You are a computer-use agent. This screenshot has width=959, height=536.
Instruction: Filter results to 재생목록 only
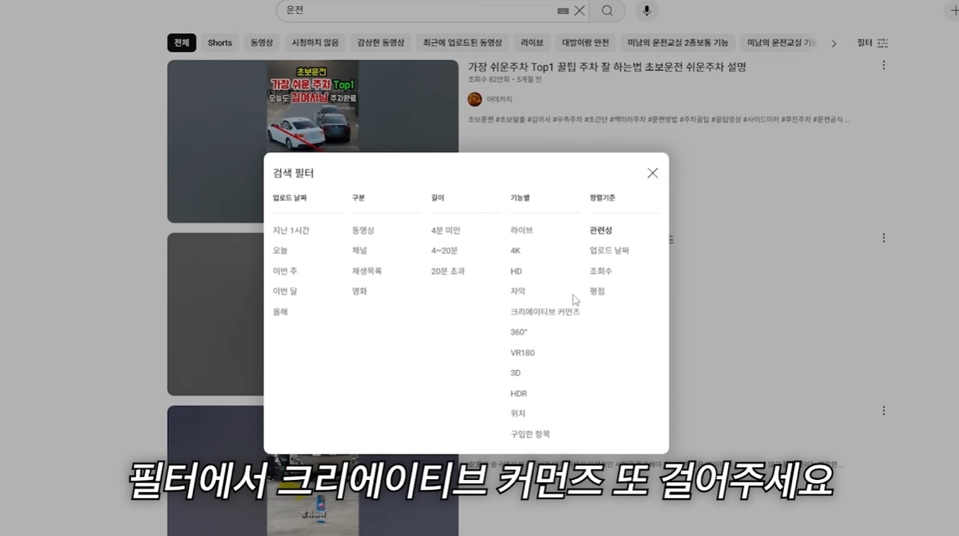(366, 271)
